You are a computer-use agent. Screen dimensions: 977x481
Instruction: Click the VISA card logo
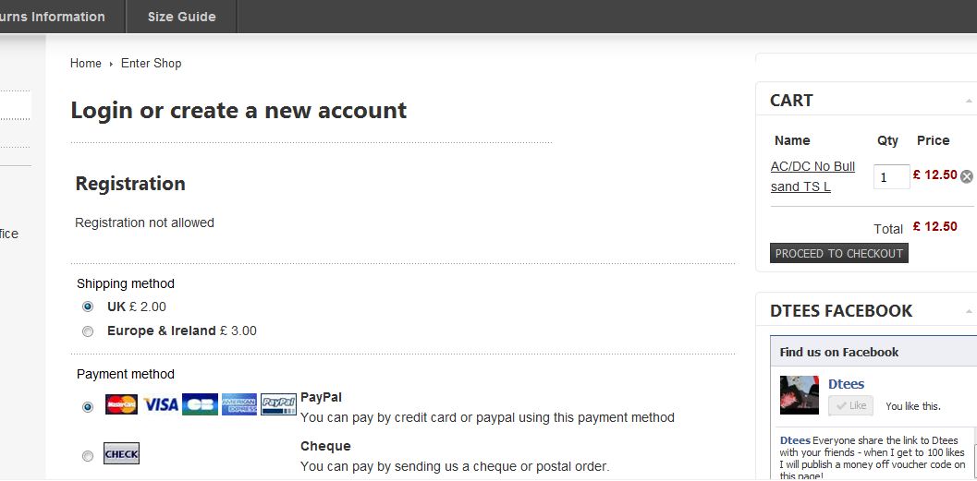tap(161, 404)
